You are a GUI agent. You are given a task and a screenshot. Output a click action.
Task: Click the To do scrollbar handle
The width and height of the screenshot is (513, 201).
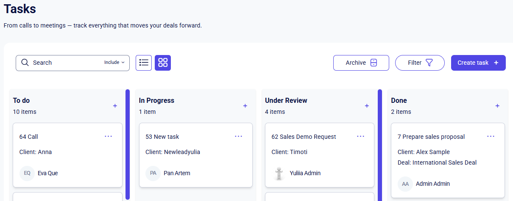point(128,144)
